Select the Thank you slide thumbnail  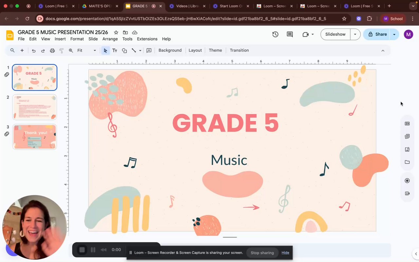click(35, 137)
